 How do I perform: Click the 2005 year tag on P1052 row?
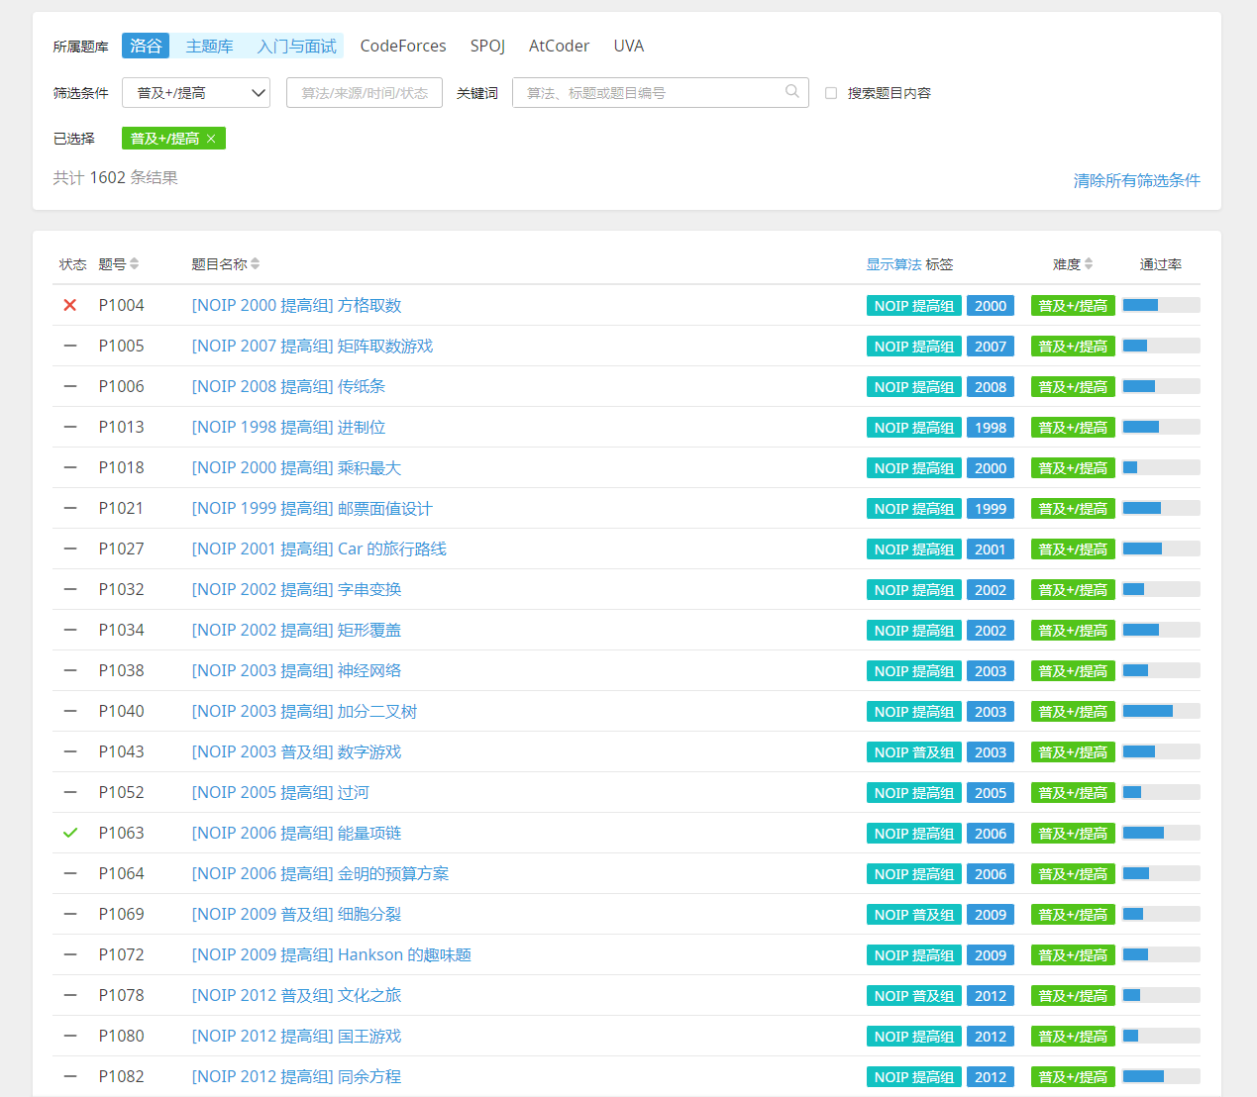[x=991, y=793]
